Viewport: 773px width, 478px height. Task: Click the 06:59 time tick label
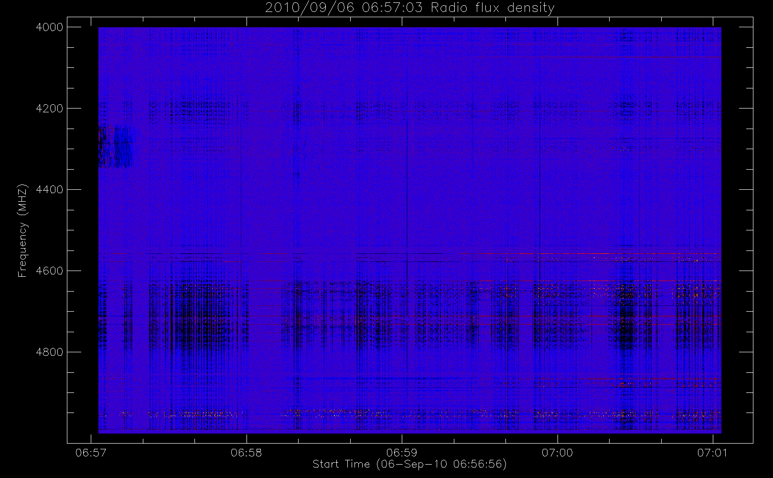point(402,453)
